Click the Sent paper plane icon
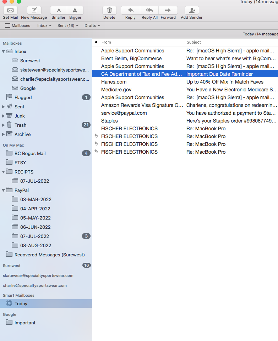Viewport: 278px width, 341px height. 9,106
